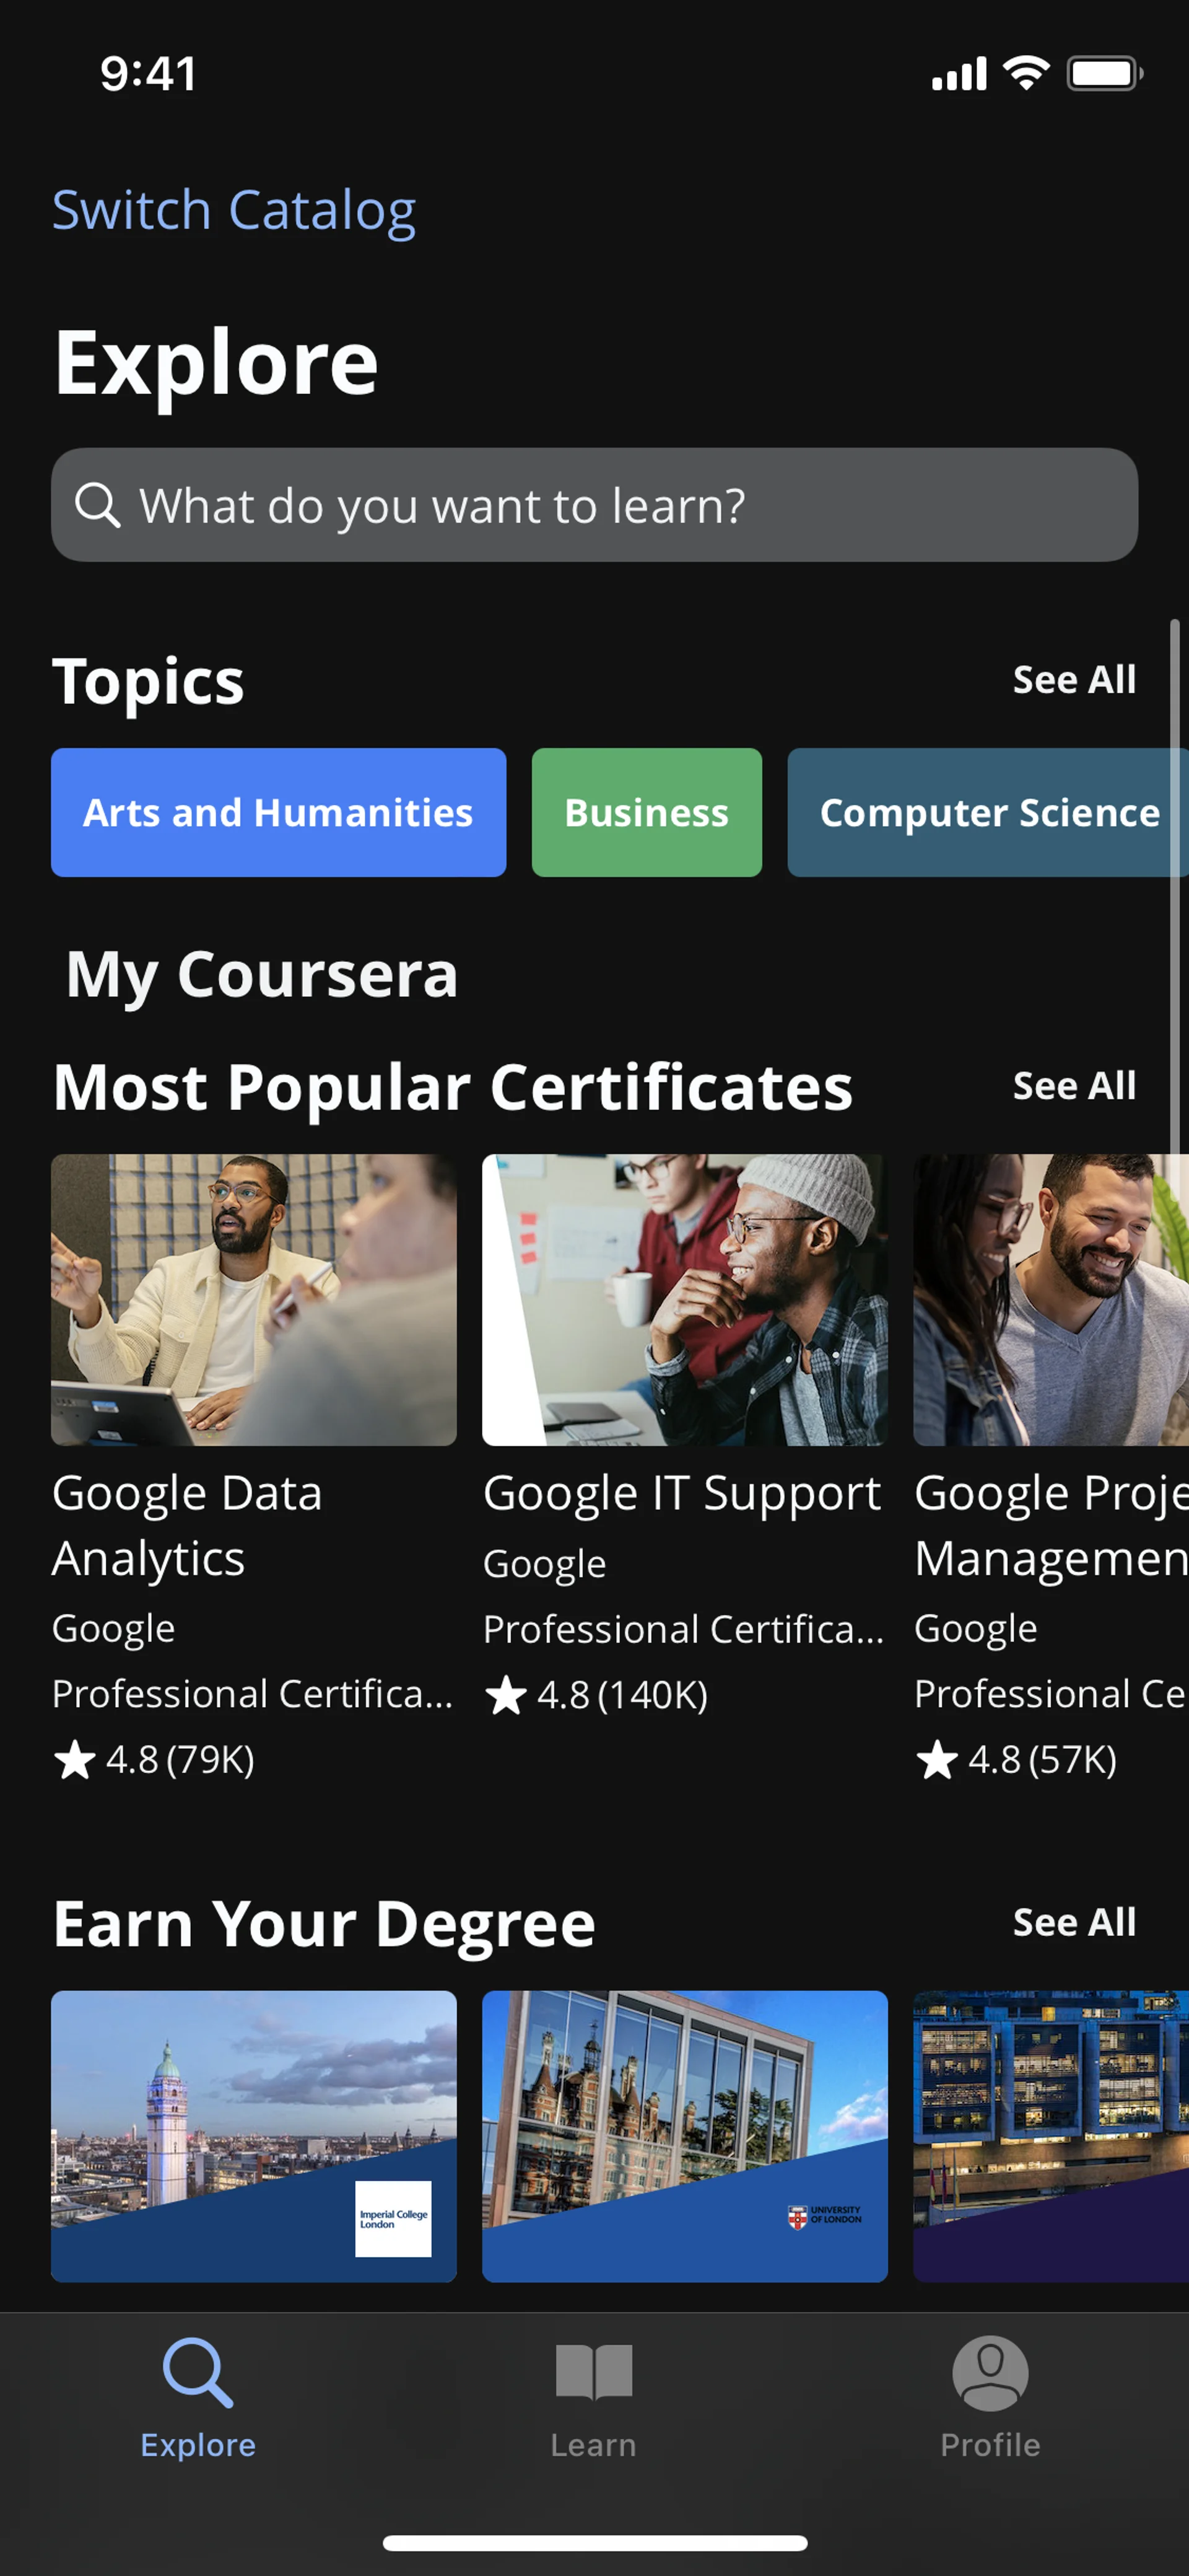Tap the Imperial College London logo badge
The height and width of the screenshot is (2576, 1189).
pos(393,2218)
